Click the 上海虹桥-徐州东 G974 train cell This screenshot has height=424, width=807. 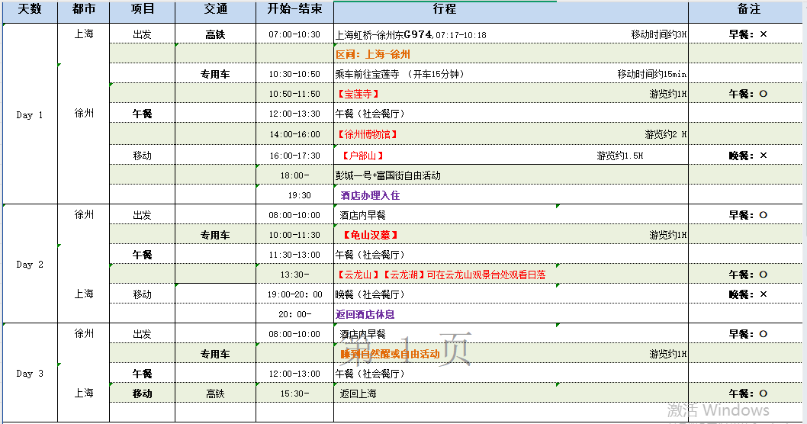[x=412, y=34]
